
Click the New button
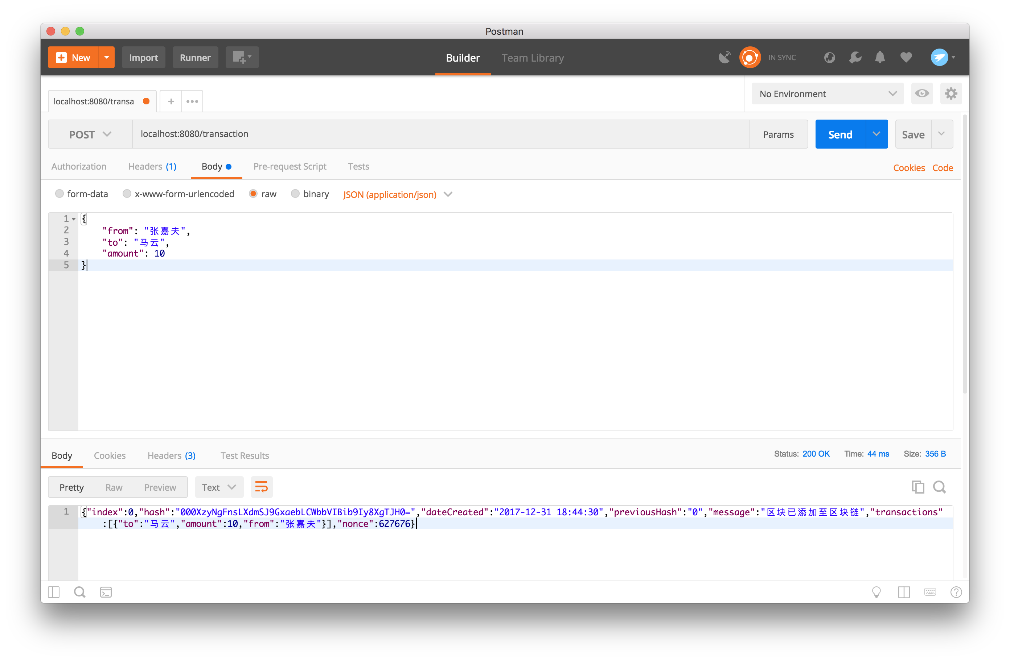coord(73,57)
